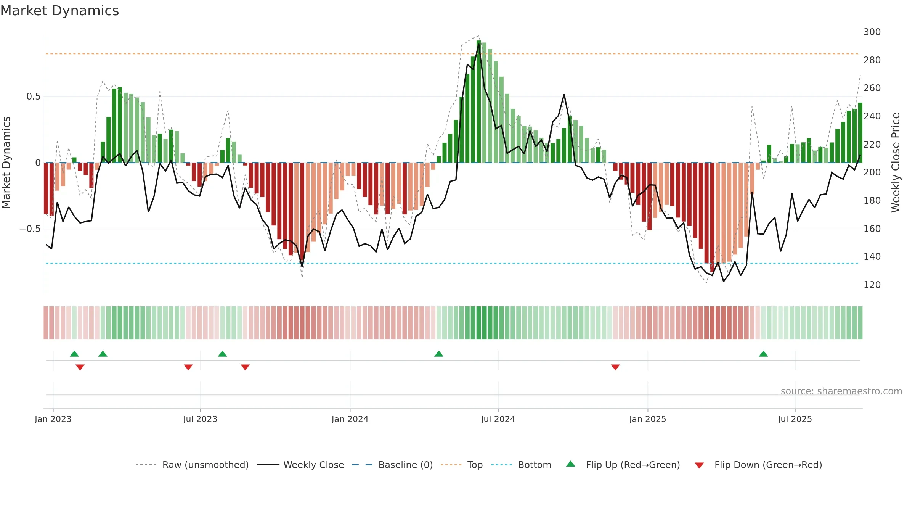Click the 180 tick on the price axis
Screen dimensions: 915x515
pyautogui.click(x=872, y=201)
